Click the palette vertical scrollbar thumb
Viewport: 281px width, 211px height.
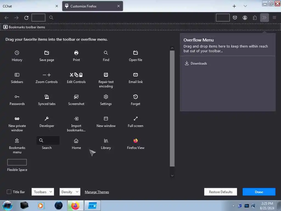pos(172,108)
